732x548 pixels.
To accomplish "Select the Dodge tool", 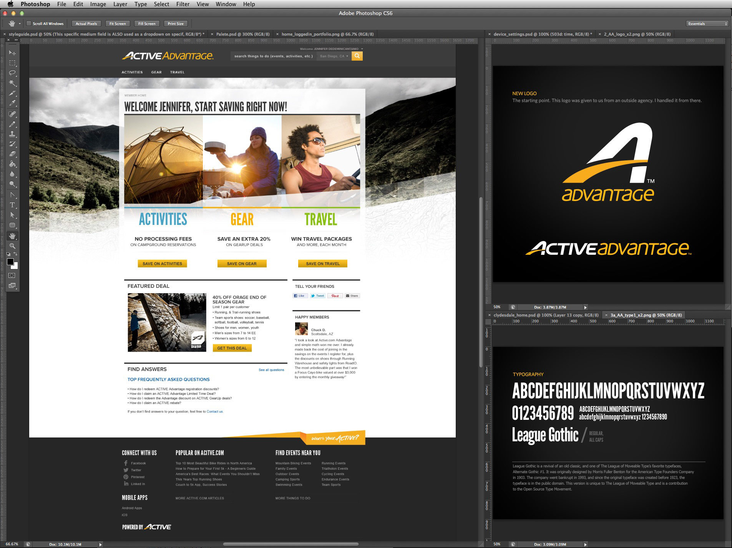I will (12, 184).
